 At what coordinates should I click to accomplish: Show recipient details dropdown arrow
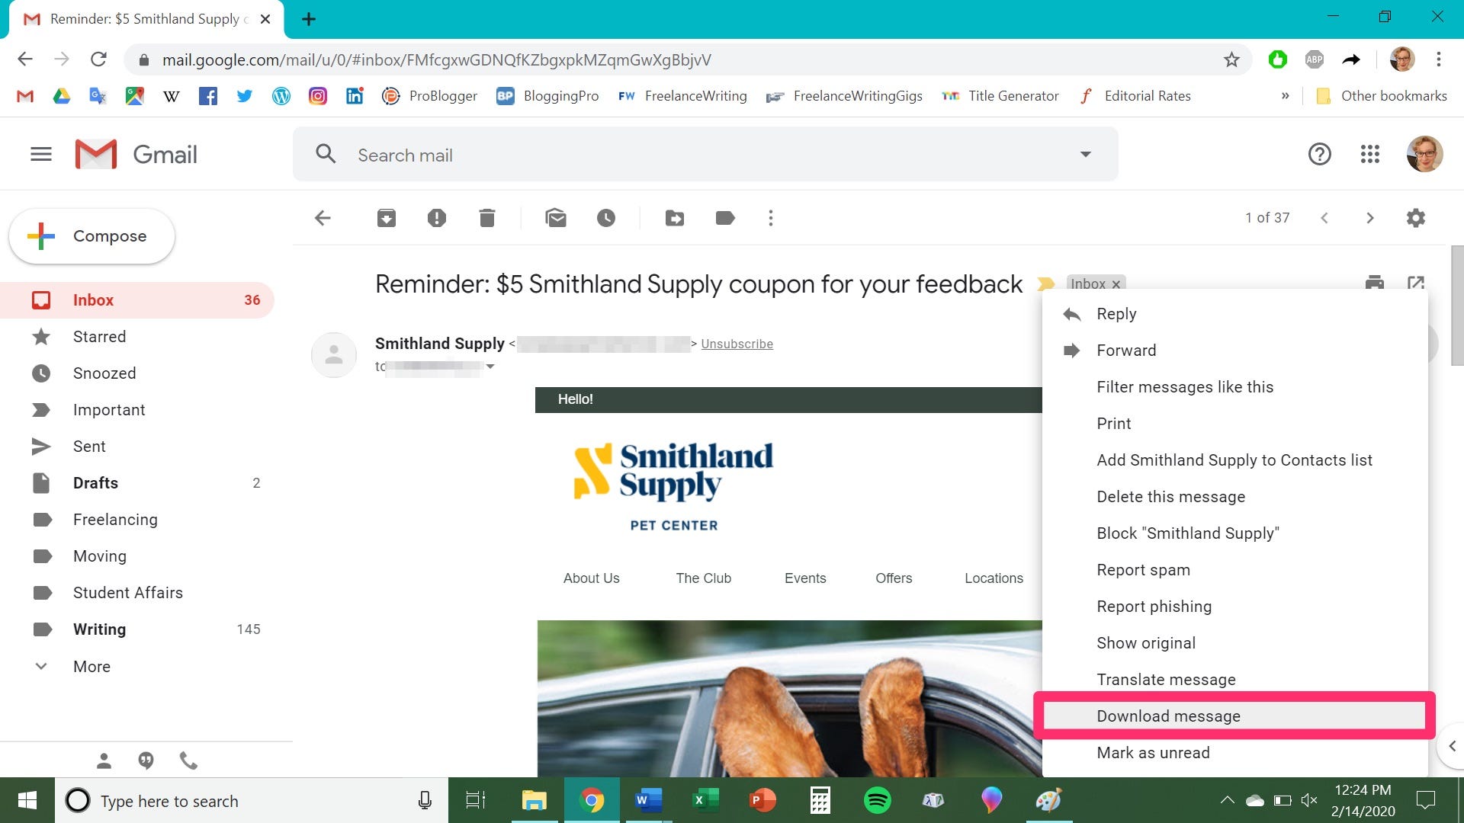point(490,367)
